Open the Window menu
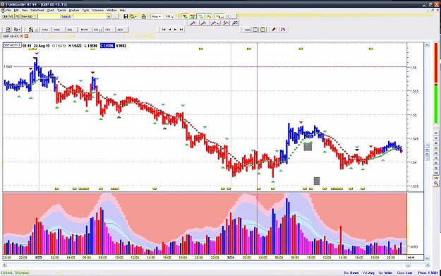Screen dimensions: 441x276 click(111, 10)
